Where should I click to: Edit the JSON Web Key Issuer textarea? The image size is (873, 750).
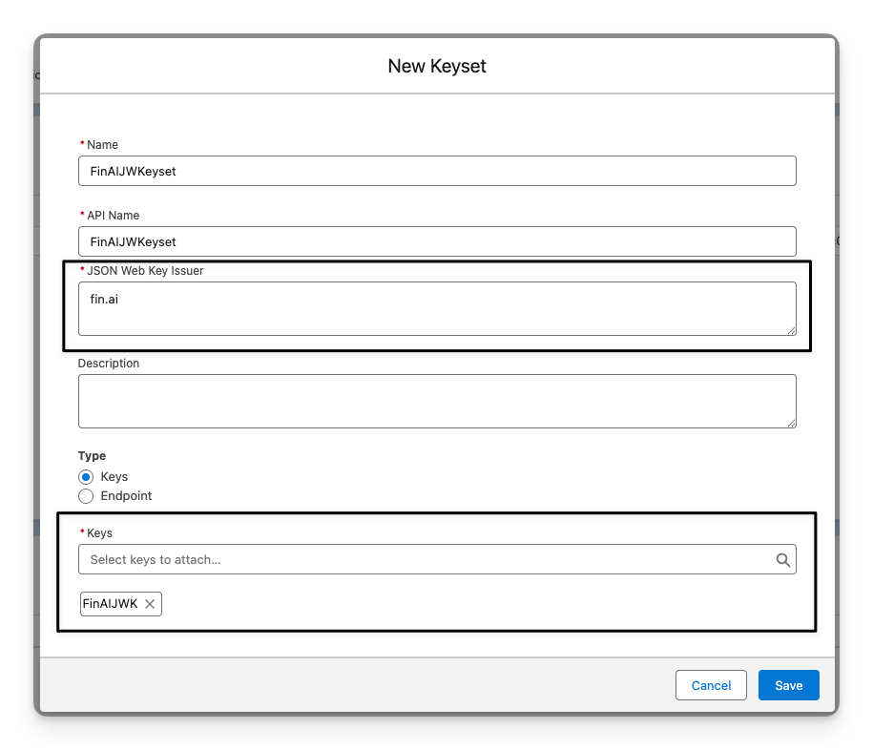(x=437, y=308)
